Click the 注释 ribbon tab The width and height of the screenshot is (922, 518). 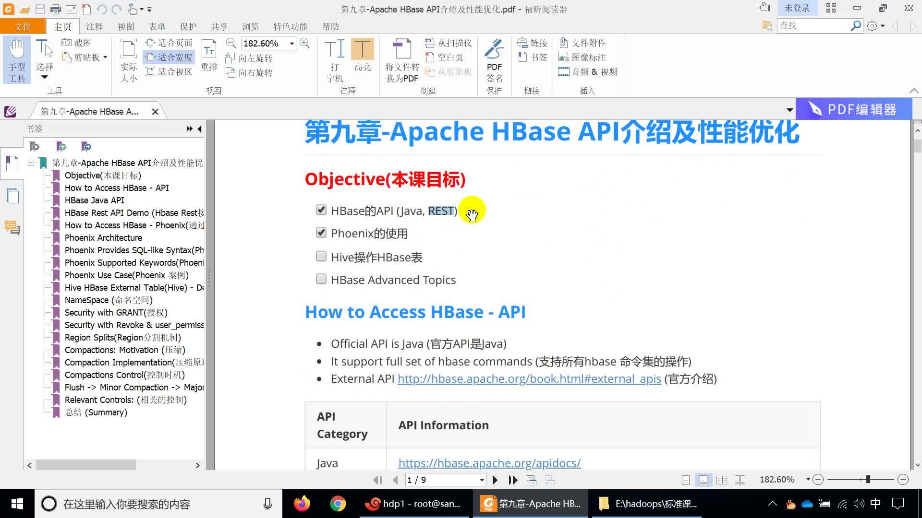tap(94, 26)
